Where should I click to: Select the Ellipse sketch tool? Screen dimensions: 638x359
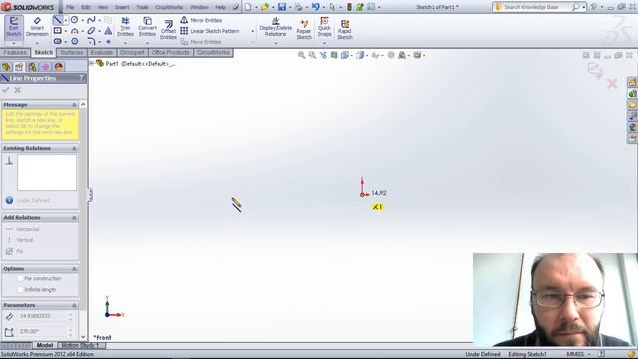point(91,31)
